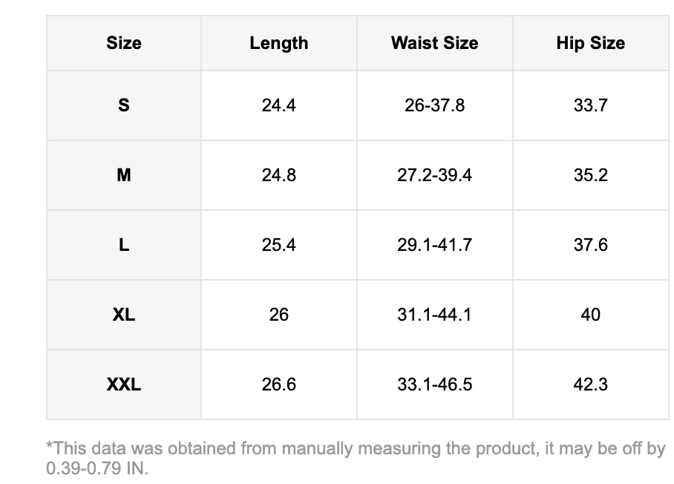Click the Size column header
The width and height of the screenshot is (674, 484).
coord(124,43)
